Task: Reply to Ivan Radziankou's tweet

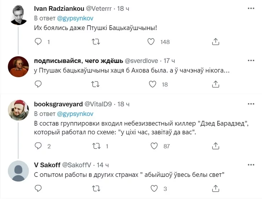Action: (x=38, y=42)
